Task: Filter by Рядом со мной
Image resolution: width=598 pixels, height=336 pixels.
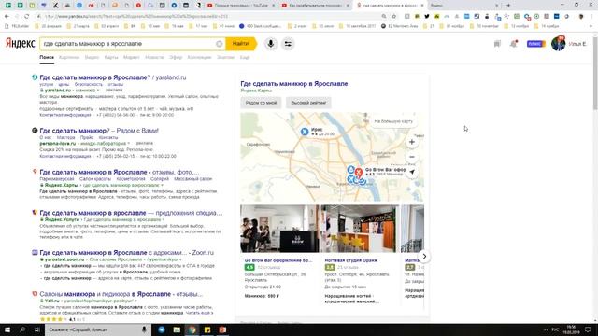Action: point(261,103)
